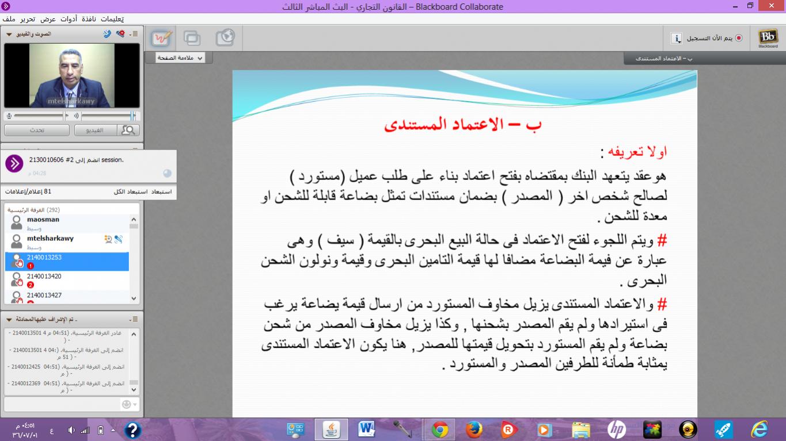Switch to Web Tour mode
Viewport: 786px width, 441px height.
[x=225, y=38]
